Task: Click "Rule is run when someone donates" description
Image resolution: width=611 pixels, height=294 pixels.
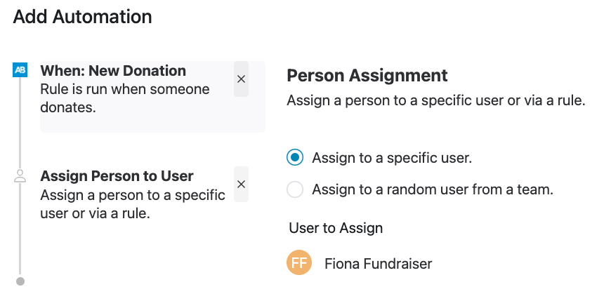Action: click(x=125, y=99)
